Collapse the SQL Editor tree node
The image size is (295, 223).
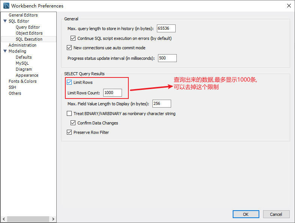click(5, 21)
